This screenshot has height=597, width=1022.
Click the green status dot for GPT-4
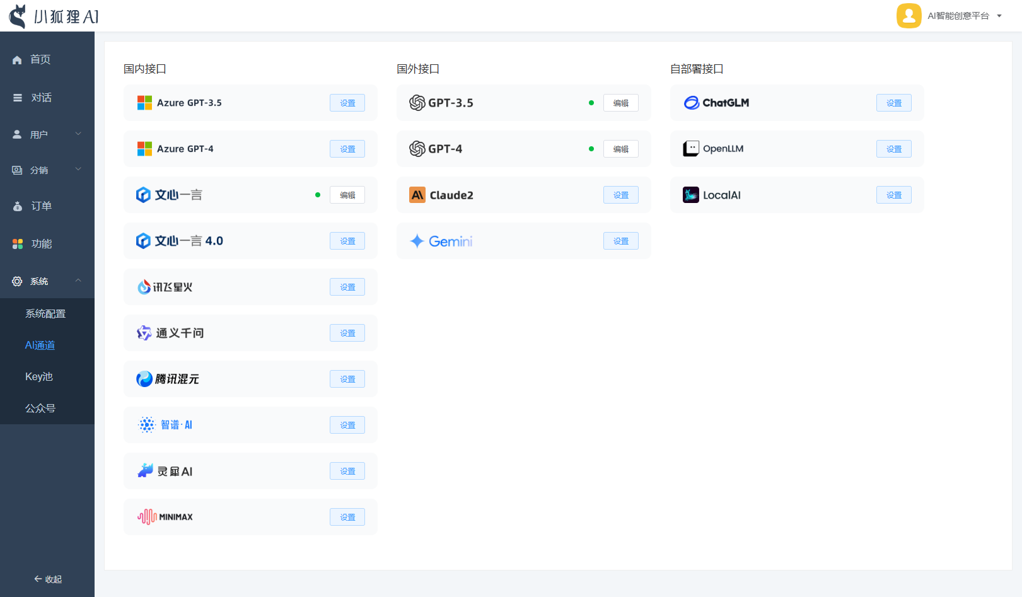[591, 149]
